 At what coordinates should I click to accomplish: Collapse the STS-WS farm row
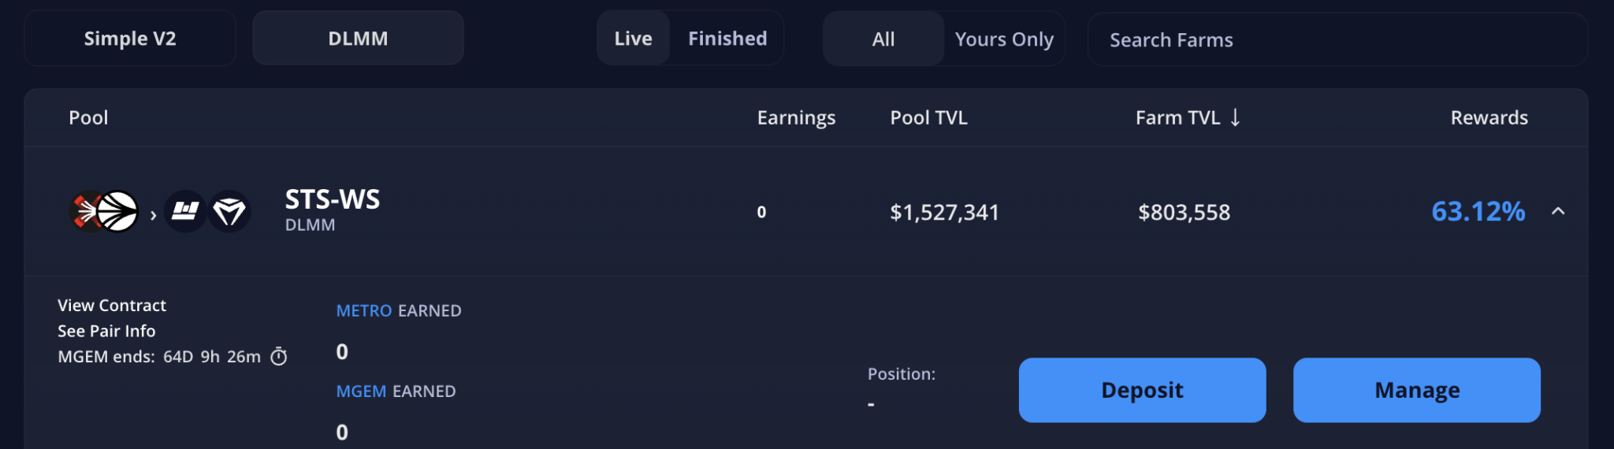1558,211
